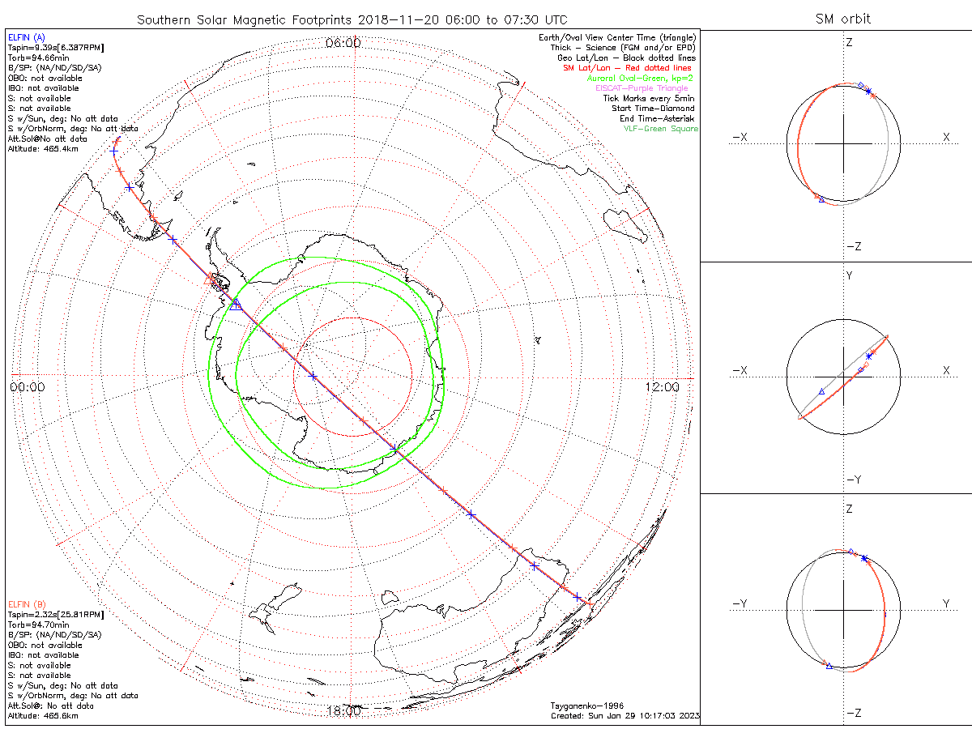Click the blue triangle marker on the map track

236,305
